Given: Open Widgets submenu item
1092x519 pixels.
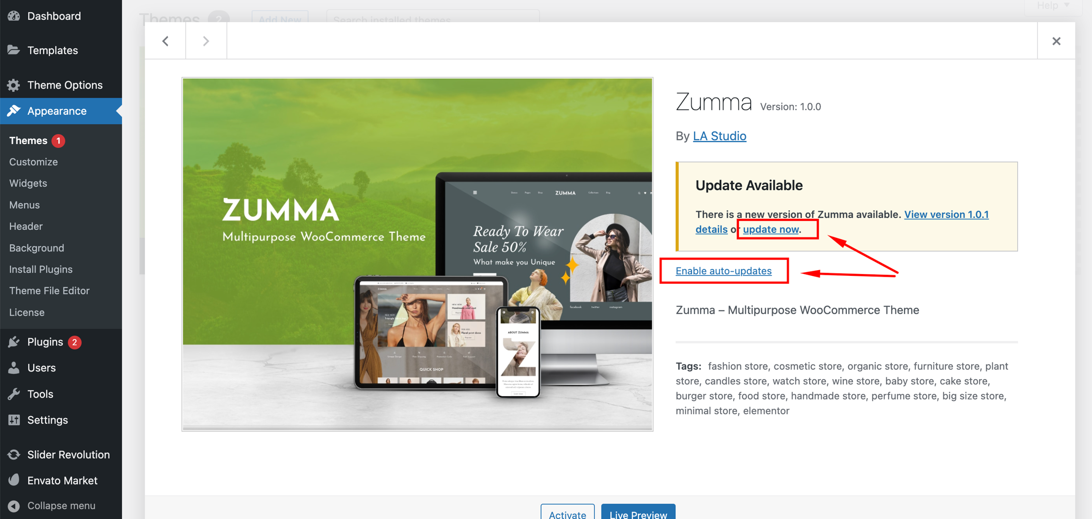Looking at the screenshot, I should (28, 183).
